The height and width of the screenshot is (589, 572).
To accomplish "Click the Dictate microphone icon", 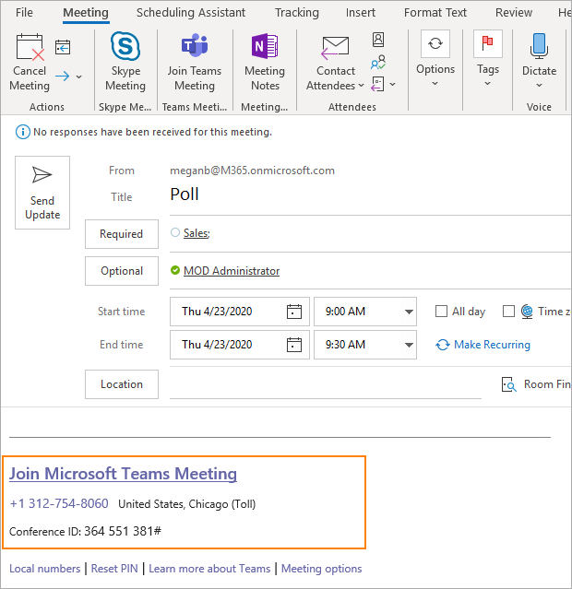I will click(x=539, y=46).
